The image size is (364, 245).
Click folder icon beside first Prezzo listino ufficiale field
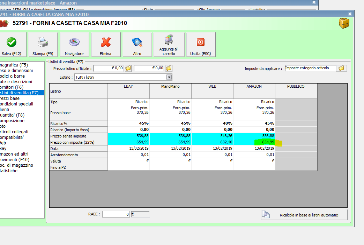point(128,68)
